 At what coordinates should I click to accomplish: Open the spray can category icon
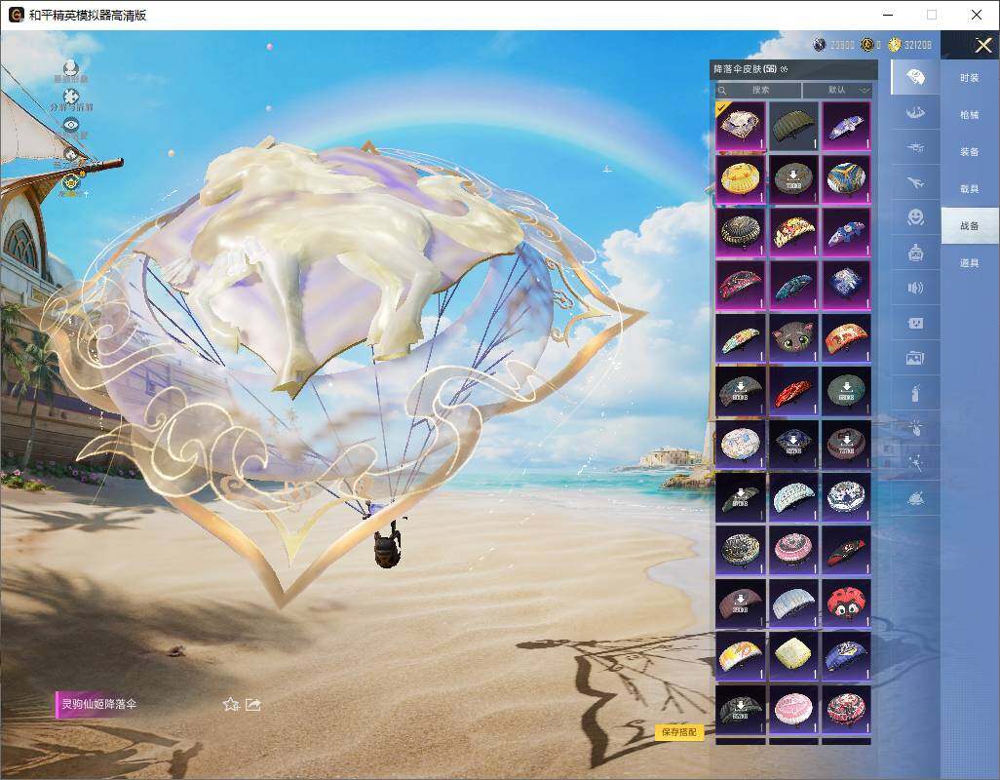tap(915, 393)
